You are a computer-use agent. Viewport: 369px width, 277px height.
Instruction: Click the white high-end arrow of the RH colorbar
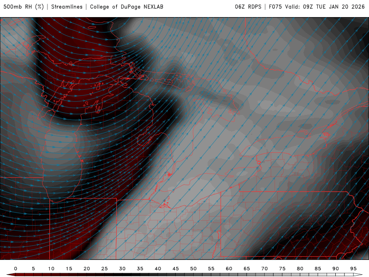(358, 275)
